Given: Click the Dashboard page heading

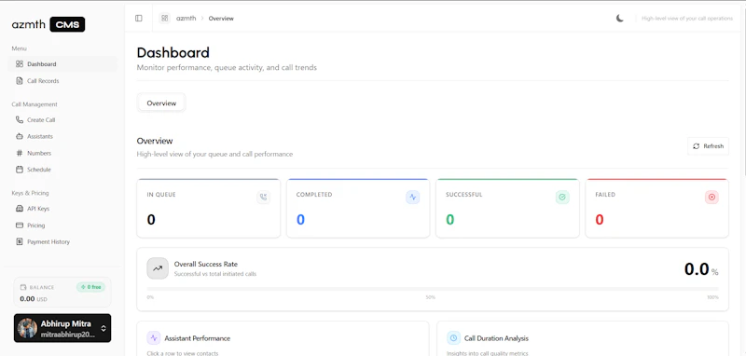Looking at the screenshot, I should [x=173, y=52].
